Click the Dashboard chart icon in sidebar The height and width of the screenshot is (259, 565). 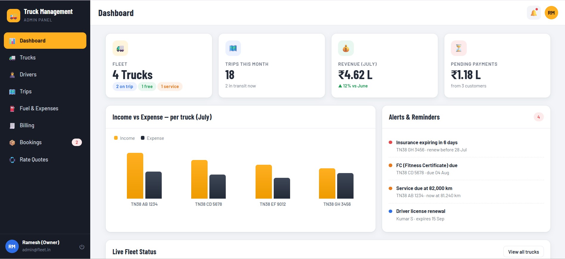click(x=12, y=41)
